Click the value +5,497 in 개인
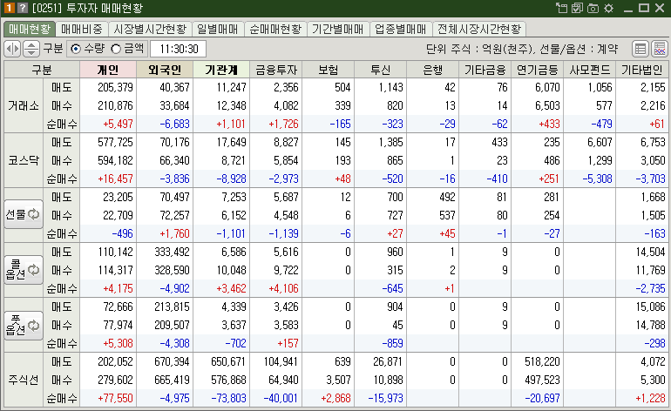Image resolution: width=671 pixels, height=411 pixels. pyautogui.click(x=118, y=124)
